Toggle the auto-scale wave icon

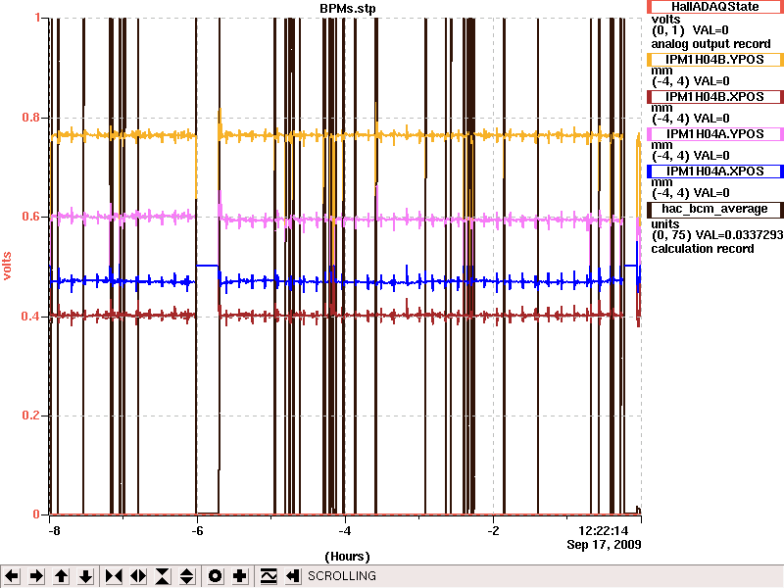pyautogui.click(x=268, y=576)
